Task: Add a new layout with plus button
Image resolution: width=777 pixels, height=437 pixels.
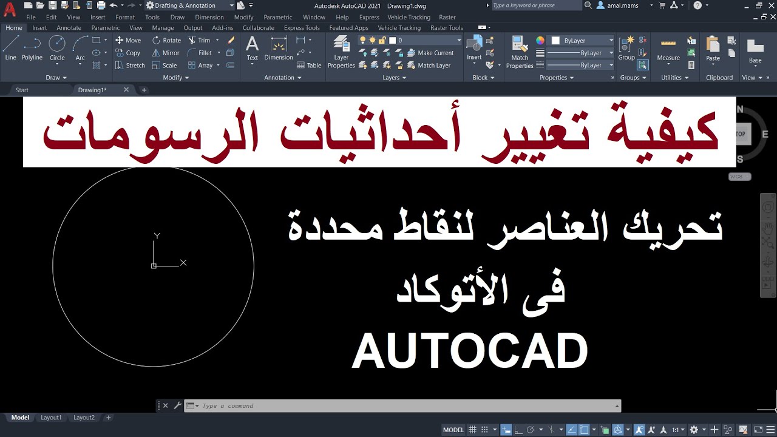Action: pyautogui.click(x=109, y=418)
